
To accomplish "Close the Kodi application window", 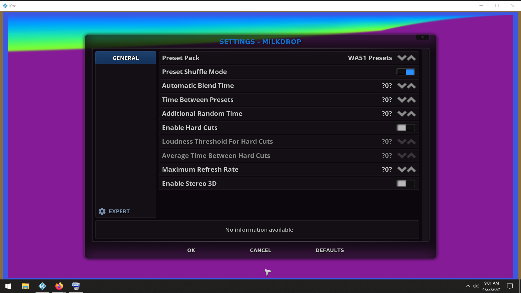I will (x=513, y=6).
